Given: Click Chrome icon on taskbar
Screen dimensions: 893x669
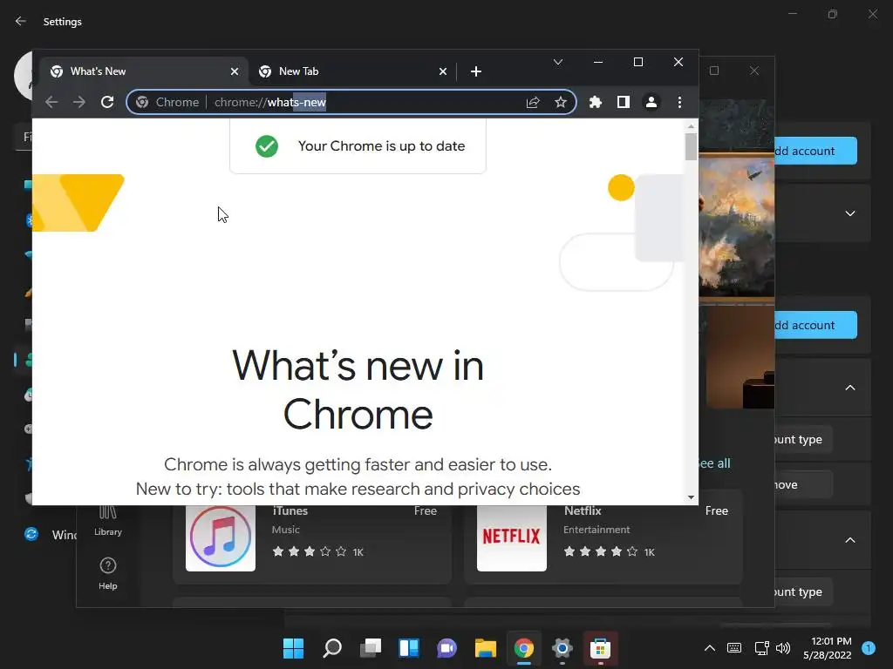Looking at the screenshot, I should click(524, 648).
